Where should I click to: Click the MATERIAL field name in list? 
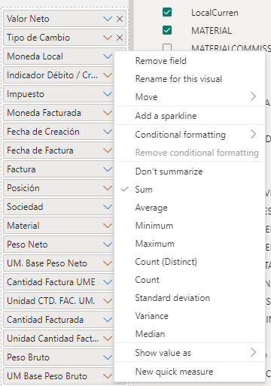coord(212,31)
